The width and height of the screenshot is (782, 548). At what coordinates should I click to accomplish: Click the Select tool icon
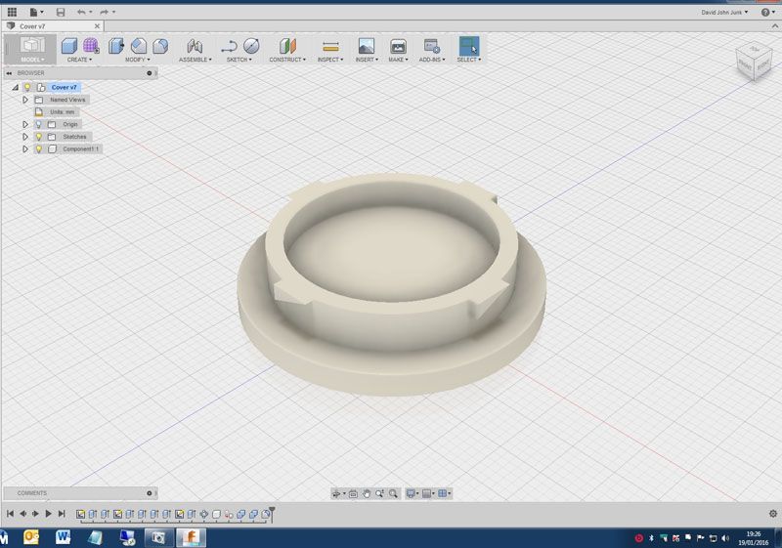pyautogui.click(x=469, y=46)
